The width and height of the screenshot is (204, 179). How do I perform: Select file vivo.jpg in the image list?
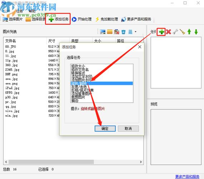point(12,111)
